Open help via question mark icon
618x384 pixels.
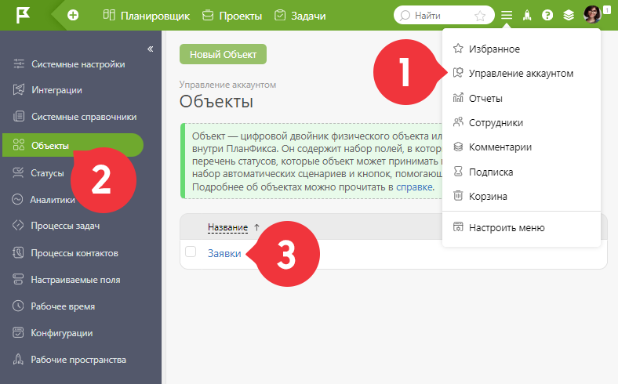[x=547, y=16]
